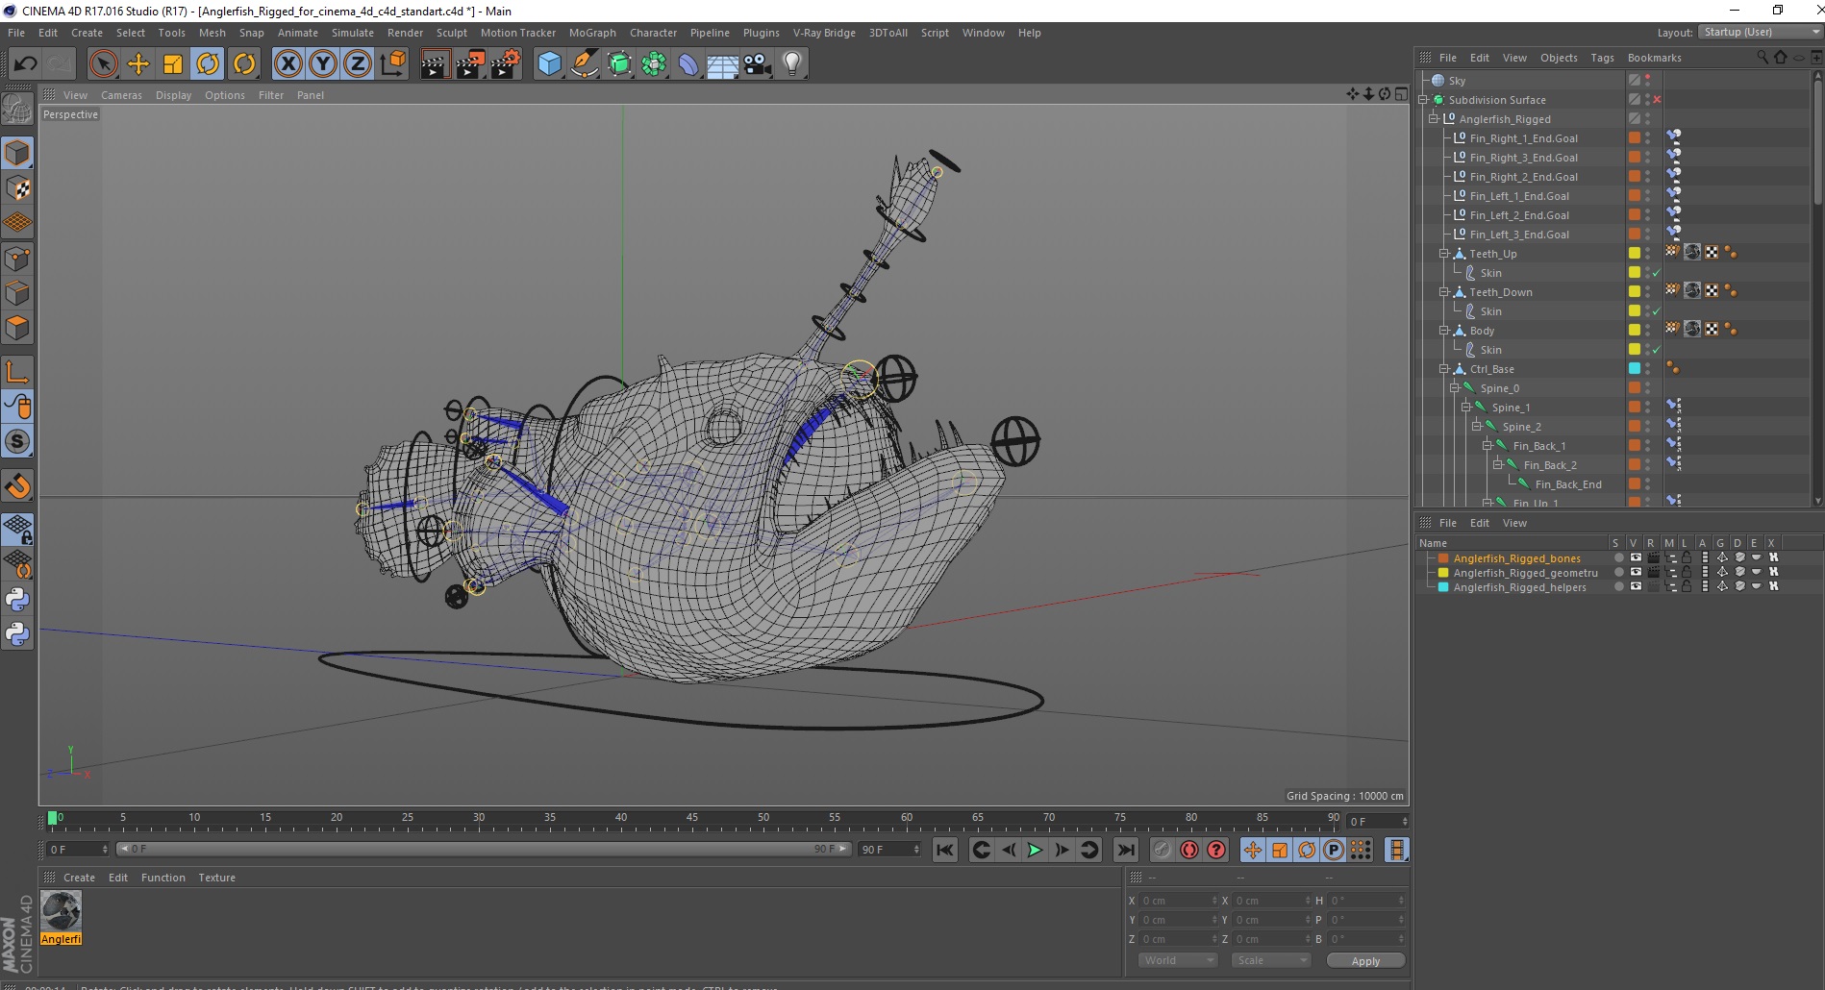Activate the Rotate tool
The height and width of the screenshot is (990, 1825).
click(x=208, y=64)
